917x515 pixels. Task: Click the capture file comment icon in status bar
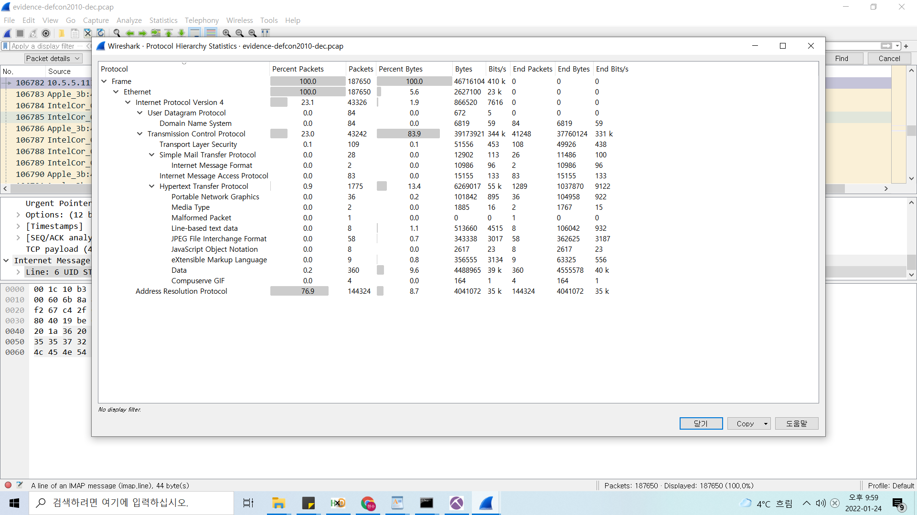pyautogui.click(x=20, y=485)
